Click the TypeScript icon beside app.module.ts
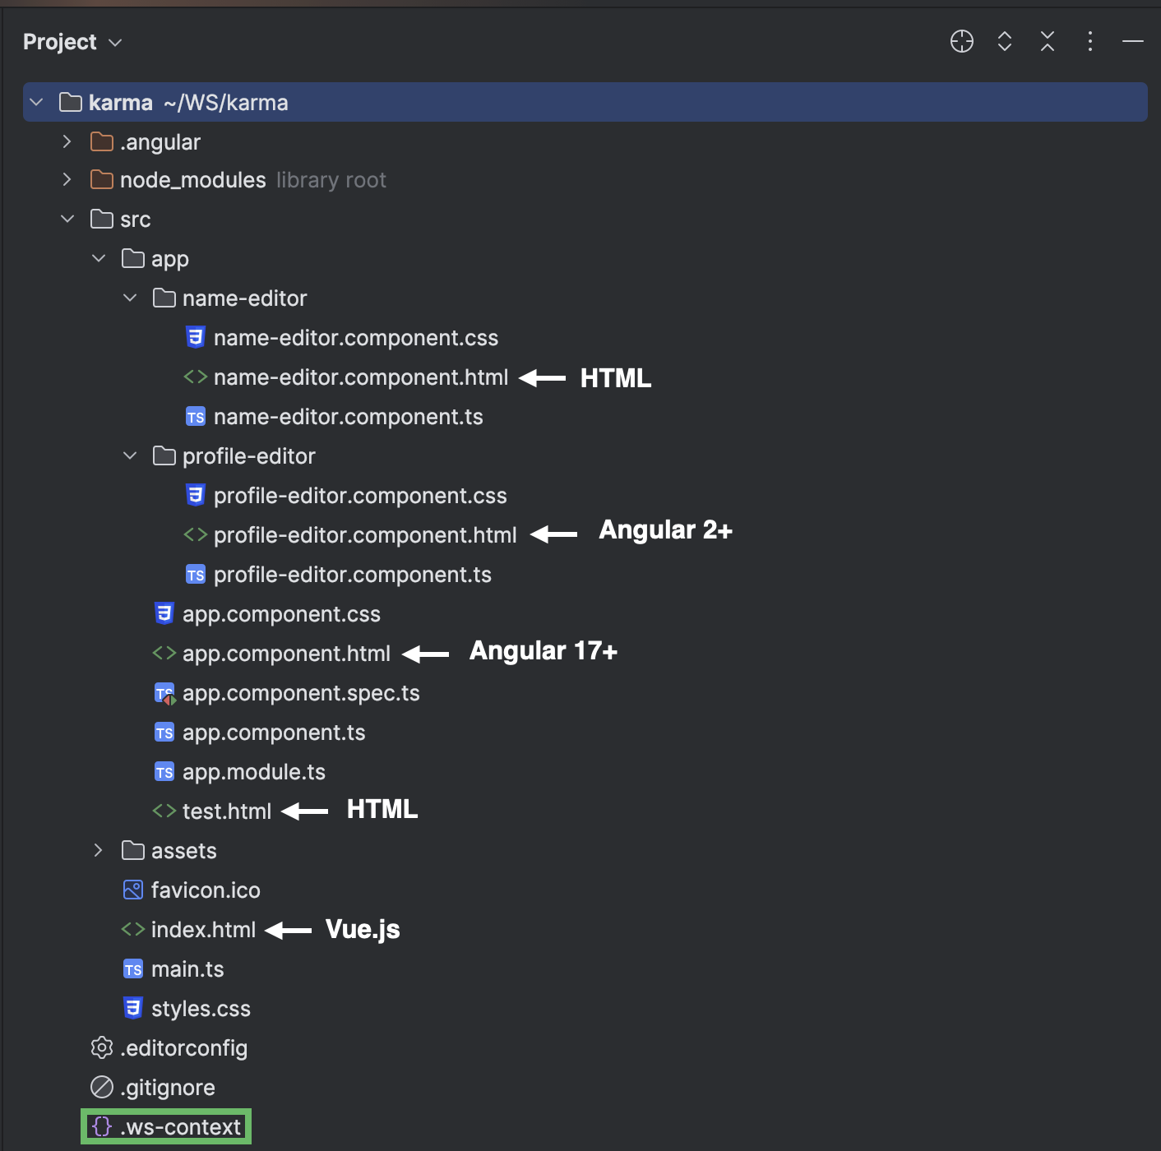Image resolution: width=1161 pixels, height=1151 pixels. (164, 771)
